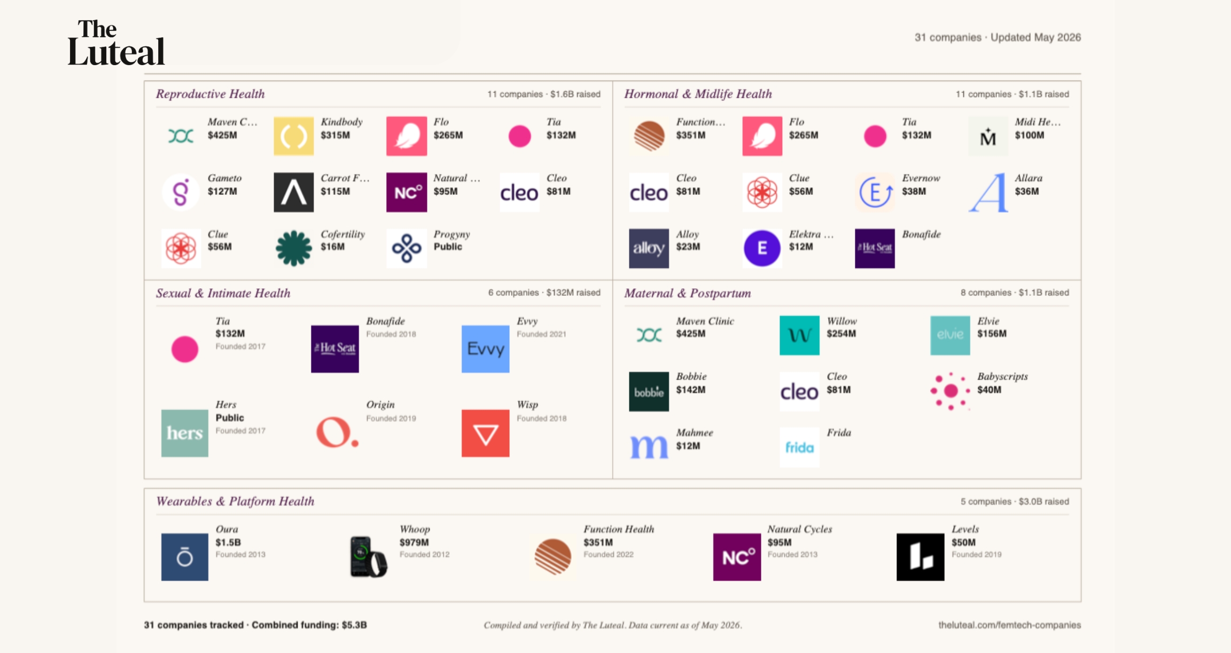The image size is (1231, 653).
Task: Click the Hers logo
Action: pos(184,433)
